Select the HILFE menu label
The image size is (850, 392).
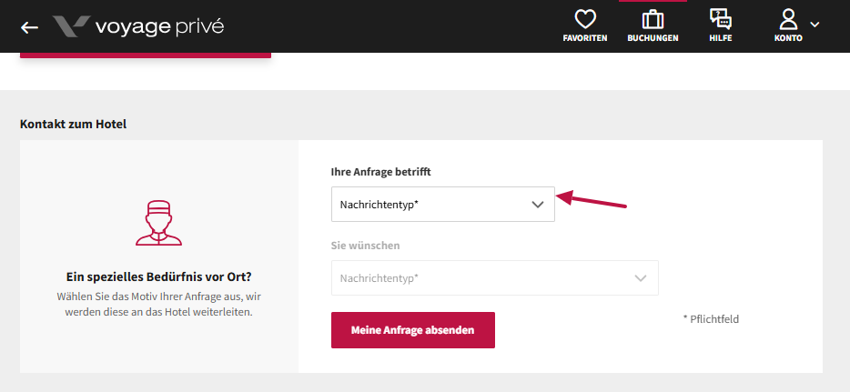point(721,38)
